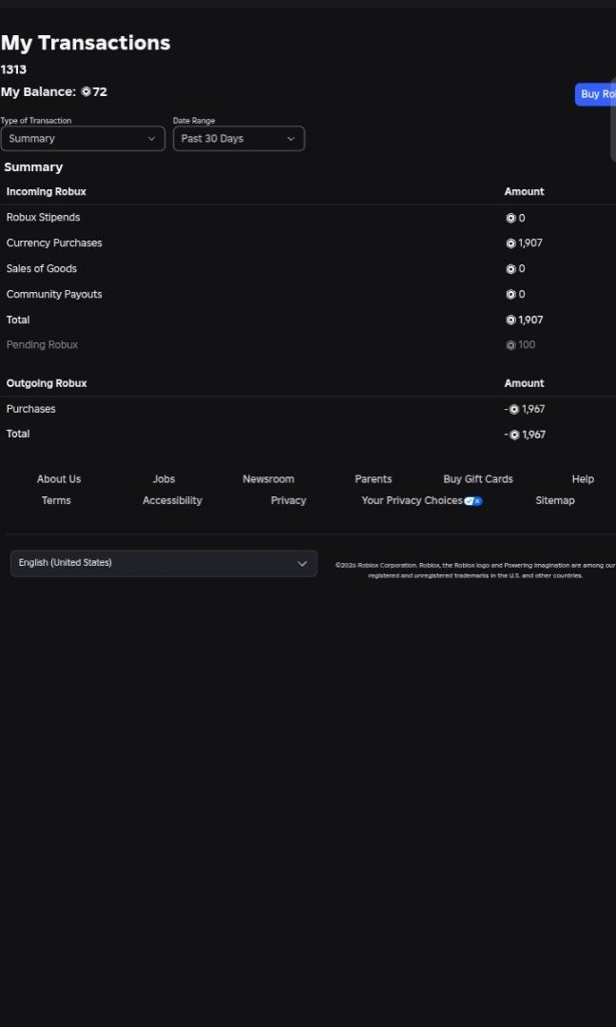Click the Buy Robux button
The image size is (616, 1027).
tap(596, 94)
